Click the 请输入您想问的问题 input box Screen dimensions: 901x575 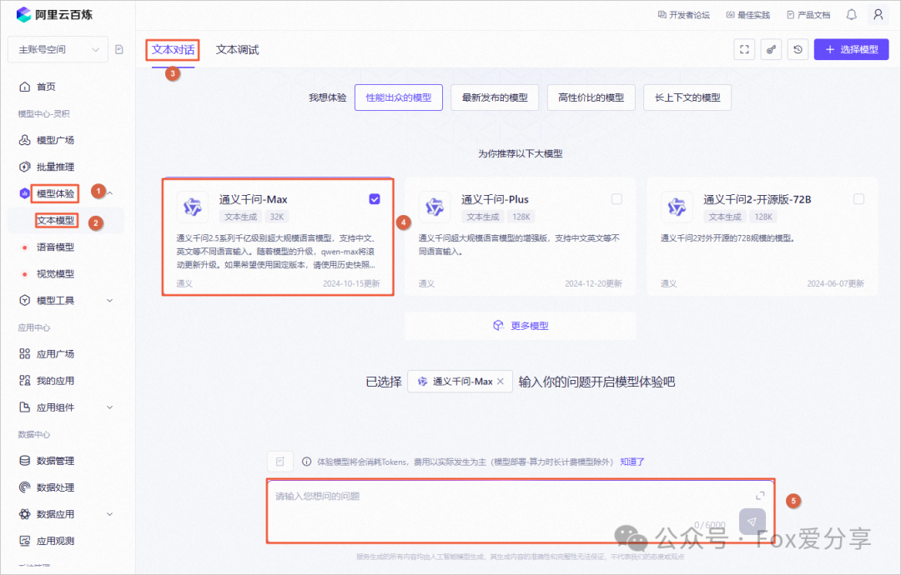pos(520,511)
